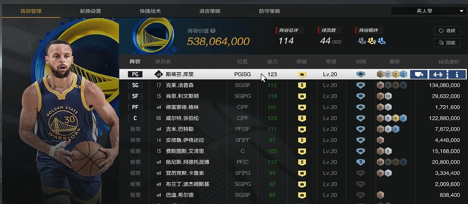Open the 防守策略 tab

269,11
